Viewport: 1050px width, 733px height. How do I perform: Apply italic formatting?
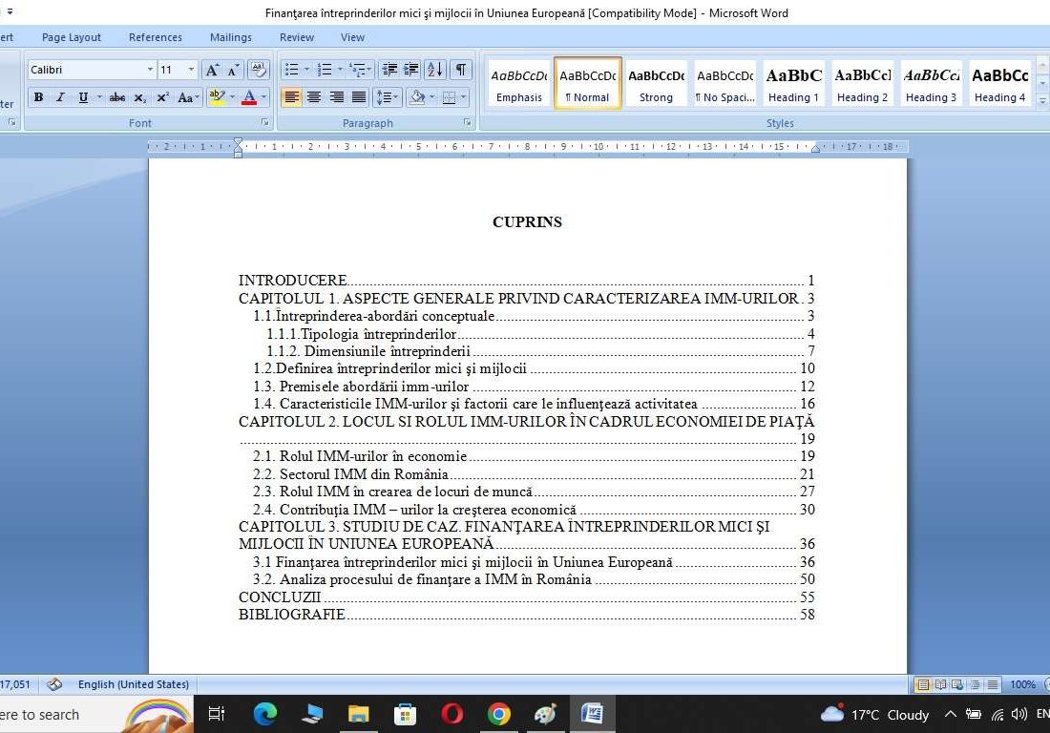(58, 97)
